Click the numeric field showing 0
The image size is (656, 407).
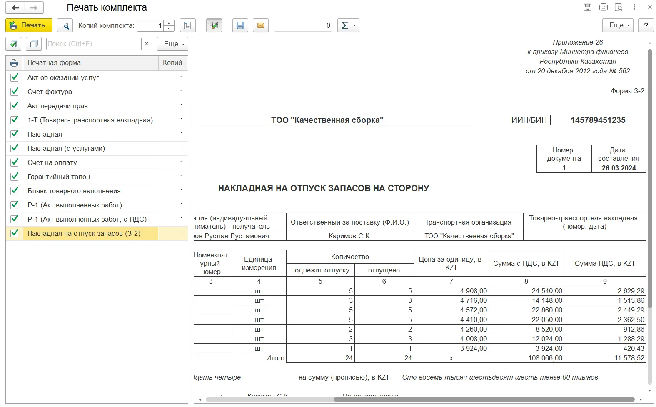(303, 25)
